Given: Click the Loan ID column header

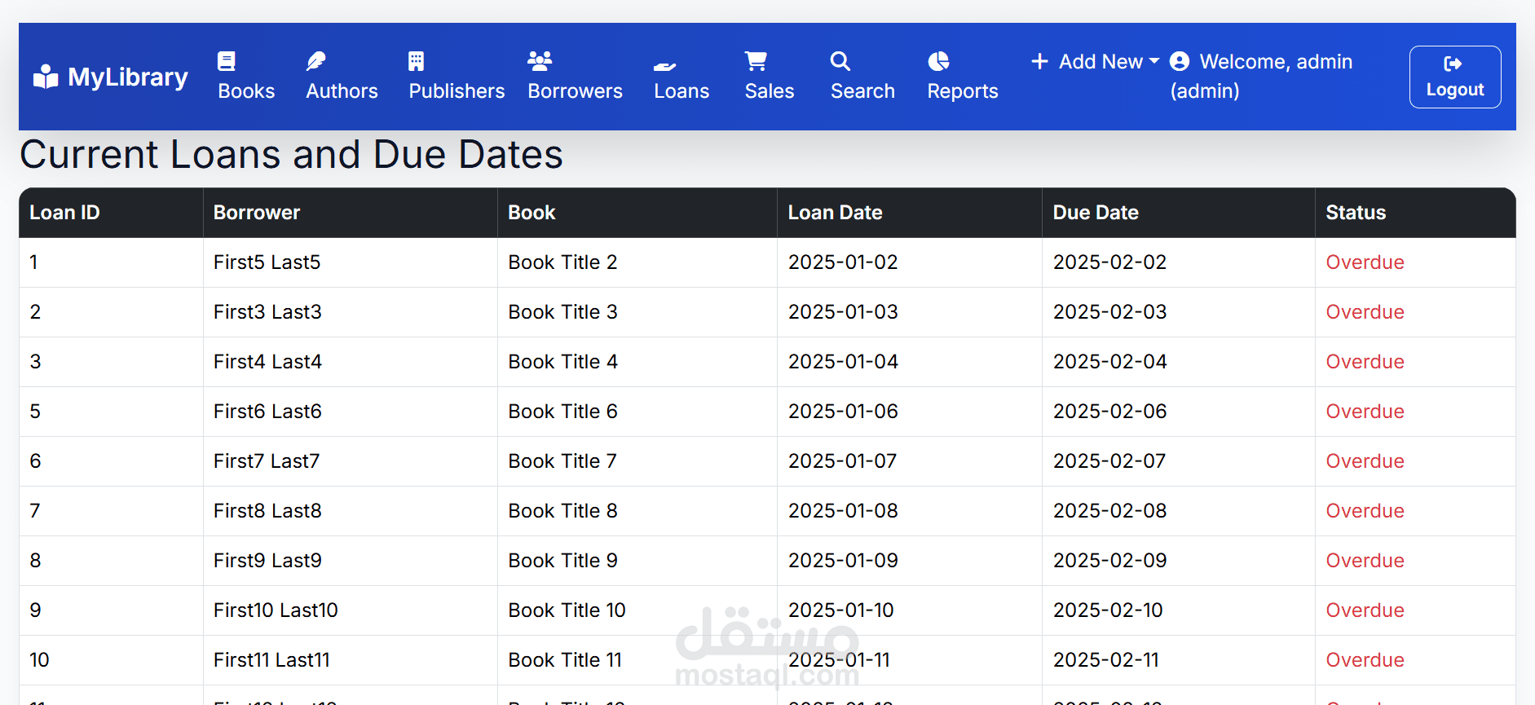Looking at the screenshot, I should click(x=64, y=213).
